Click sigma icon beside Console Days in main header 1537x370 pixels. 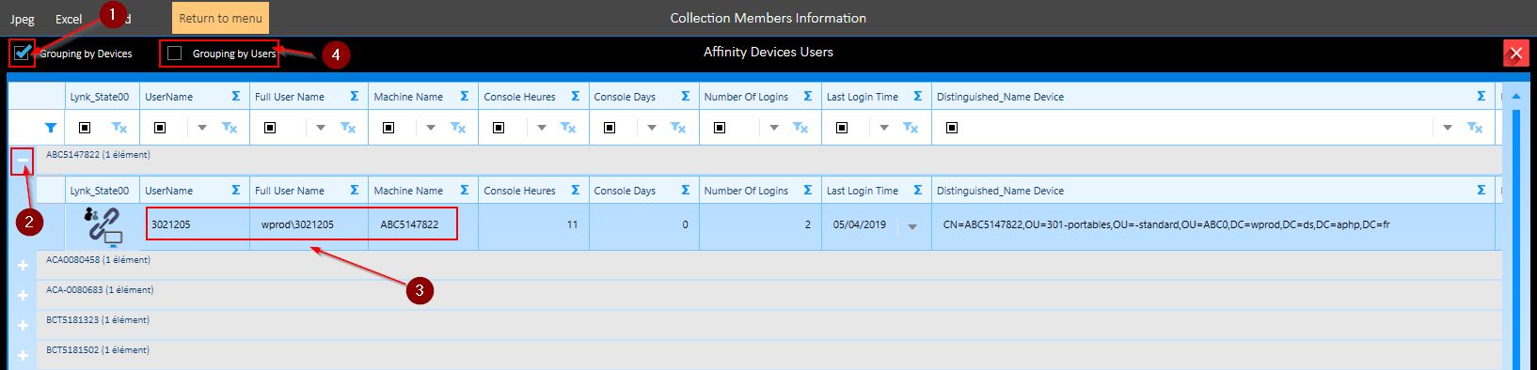click(686, 97)
